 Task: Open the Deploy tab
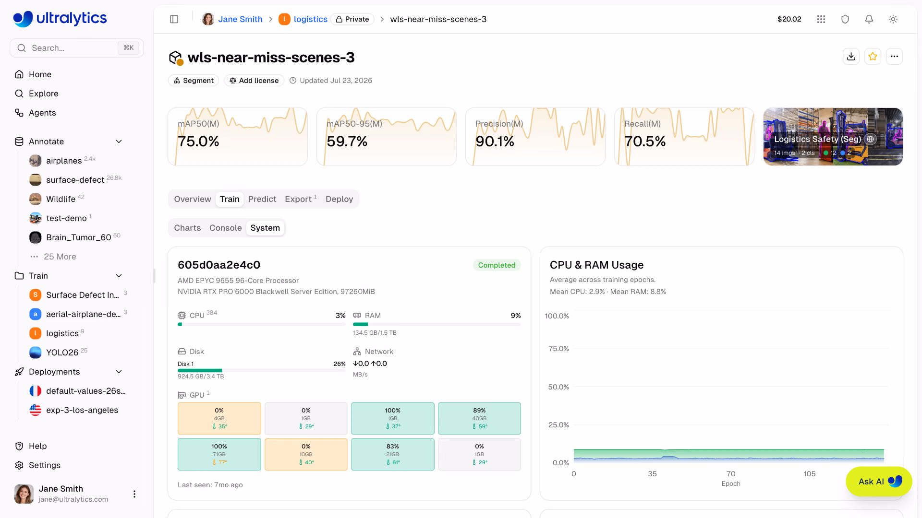click(x=339, y=199)
